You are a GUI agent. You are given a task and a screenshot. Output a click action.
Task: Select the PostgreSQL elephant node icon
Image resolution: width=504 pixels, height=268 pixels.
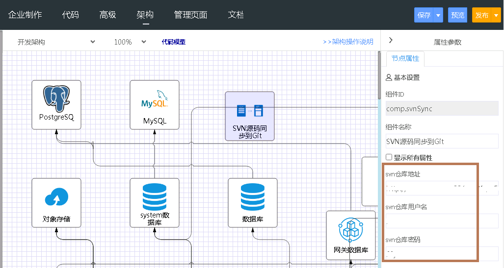[56, 98]
